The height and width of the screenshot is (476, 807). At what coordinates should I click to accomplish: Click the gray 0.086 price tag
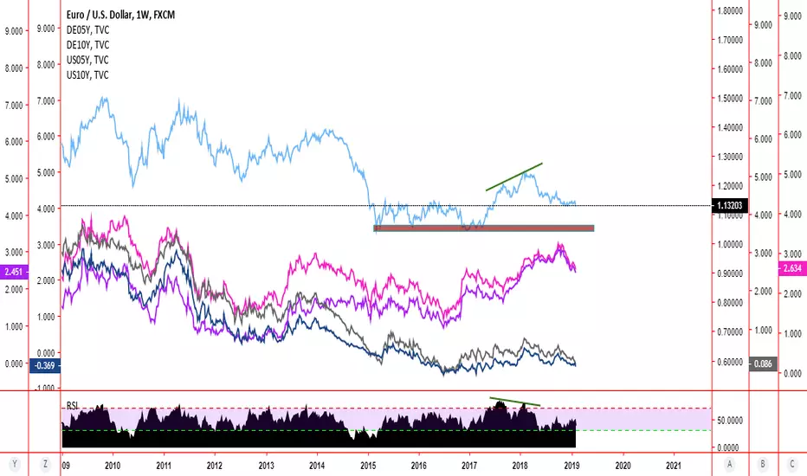click(763, 363)
